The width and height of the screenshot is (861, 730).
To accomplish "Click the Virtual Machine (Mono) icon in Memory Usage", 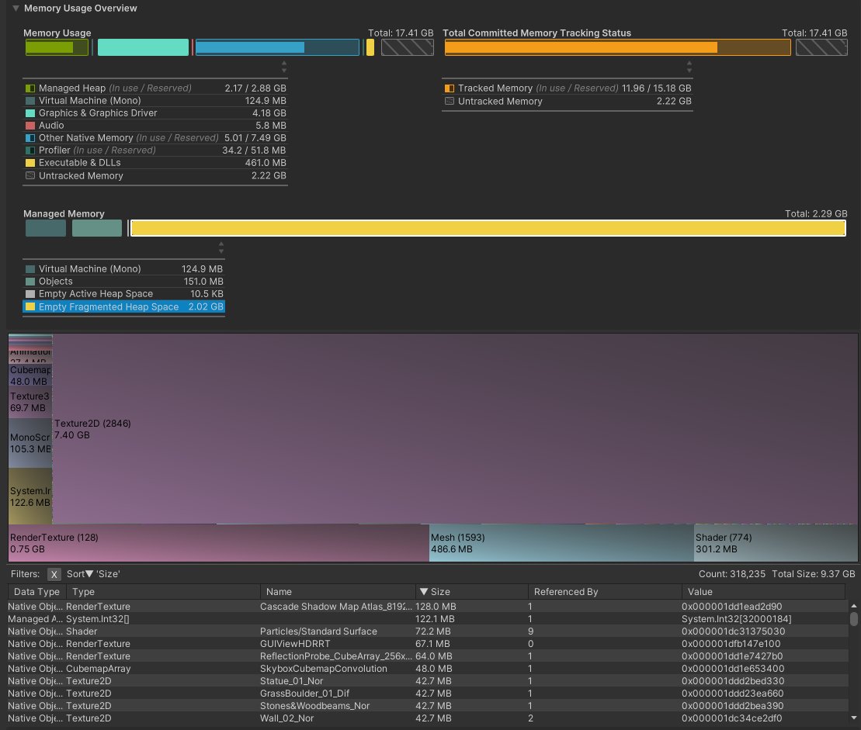I will click(29, 100).
